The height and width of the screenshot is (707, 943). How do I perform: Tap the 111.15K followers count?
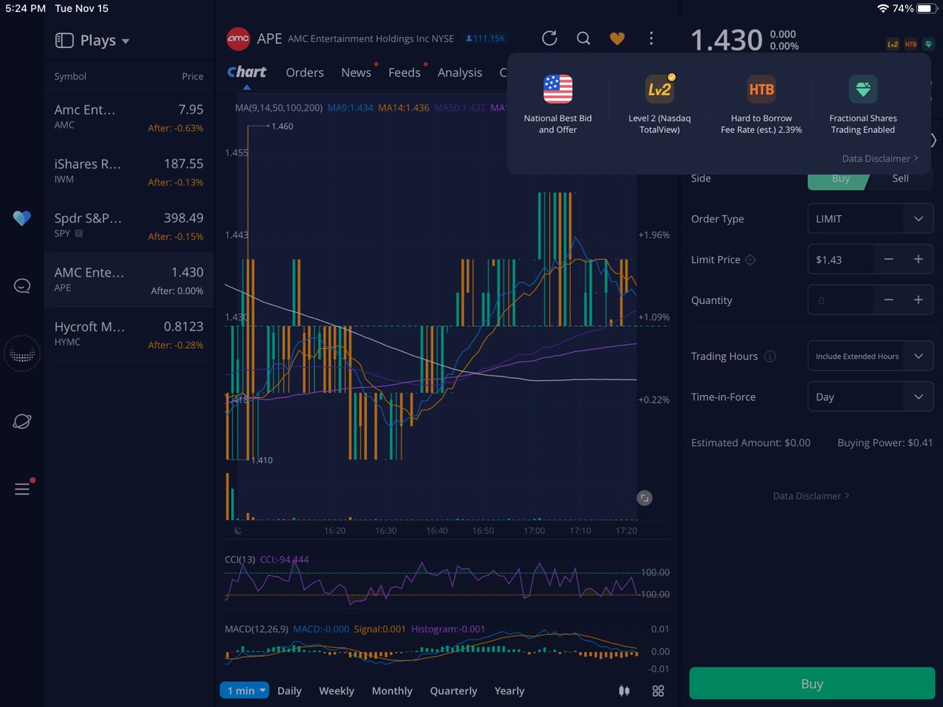[x=485, y=38]
